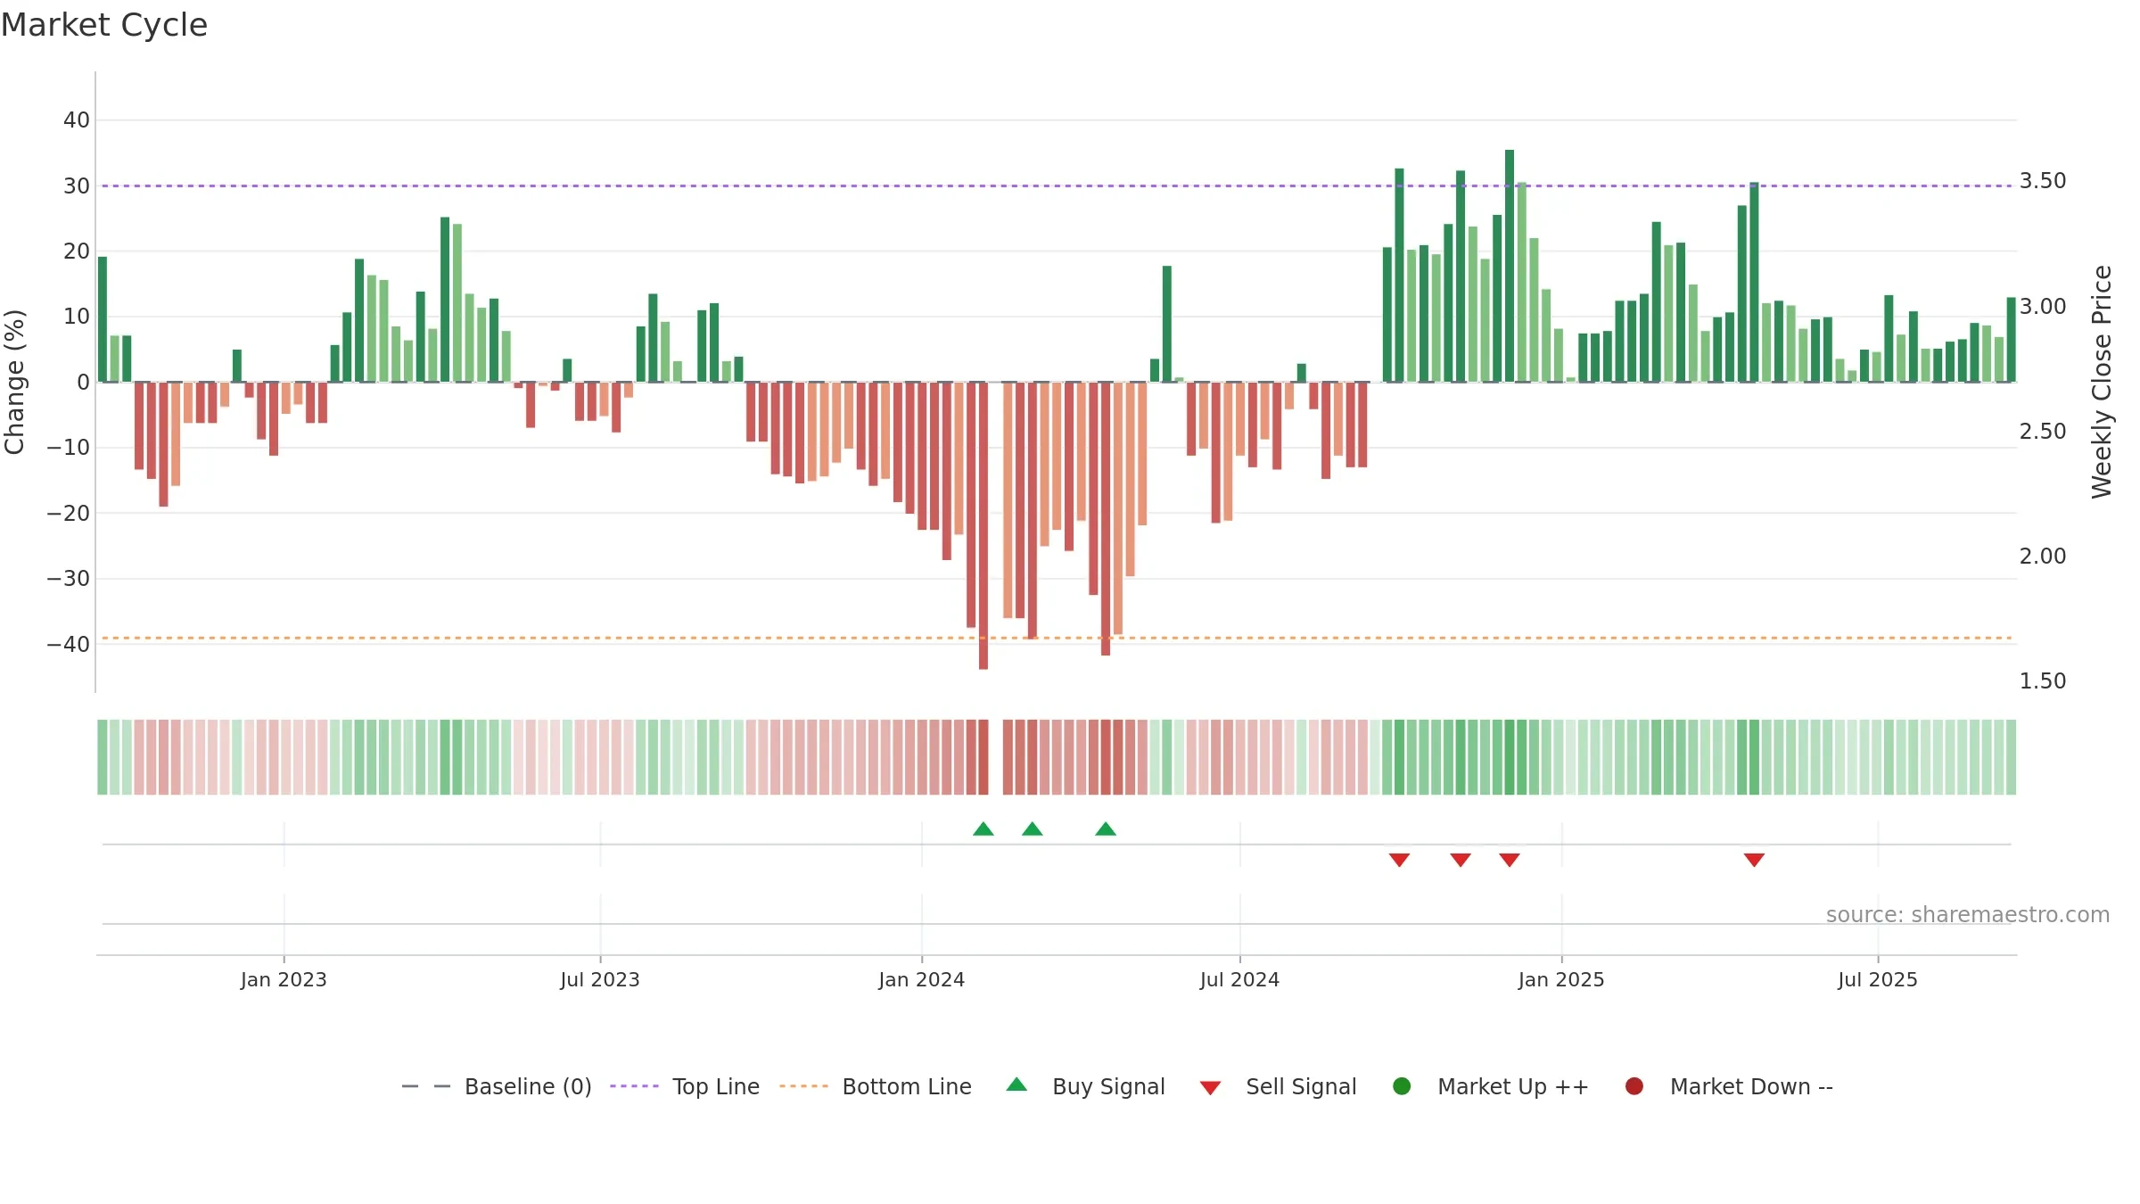This screenshot has width=2140, height=1204.
Task: Click the Change (%) axis title
Action: point(15,382)
